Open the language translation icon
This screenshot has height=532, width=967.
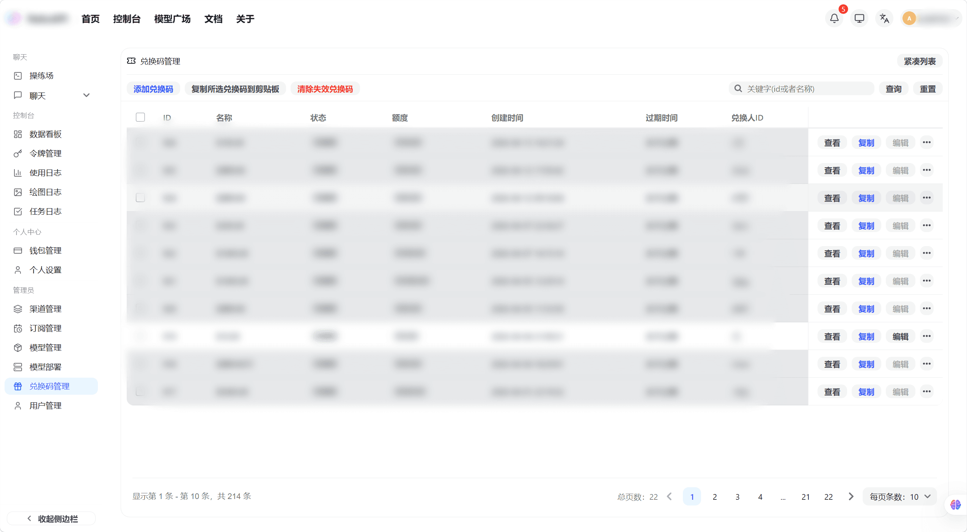(884, 18)
